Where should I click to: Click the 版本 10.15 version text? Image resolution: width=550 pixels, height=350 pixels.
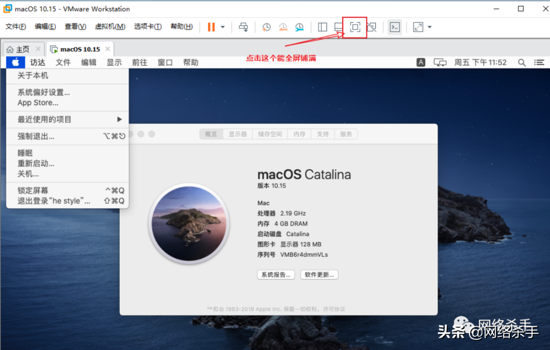(x=272, y=186)
